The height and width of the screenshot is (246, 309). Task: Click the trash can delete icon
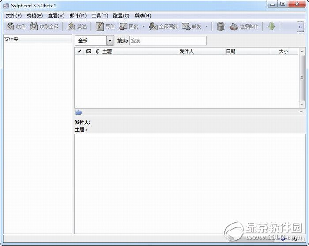point(221,26)
